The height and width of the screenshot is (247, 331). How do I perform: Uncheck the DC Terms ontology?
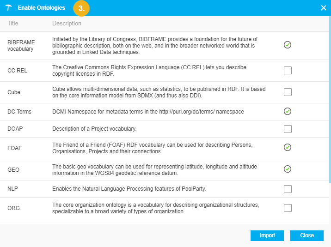click(x=288, y=111)
